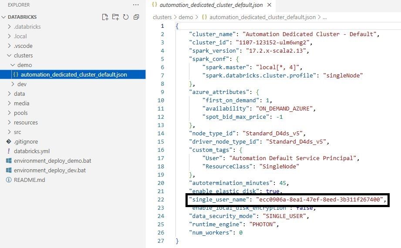Click the "ResourceClass" key
This screenshot has height=248, width=401.
click(x=227, y=167)
